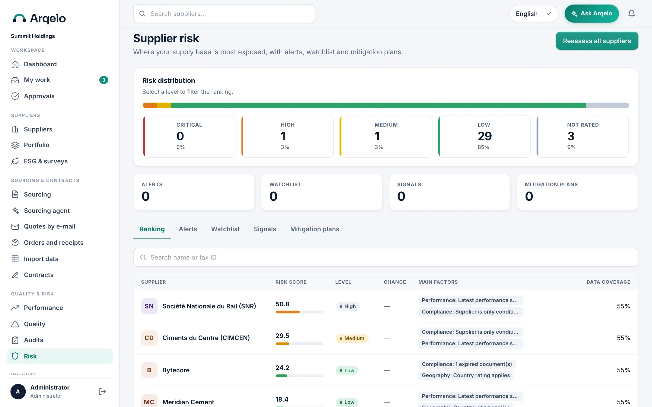Open Performance trend icon
The image size is (652, 407).
tap(15, 308)
